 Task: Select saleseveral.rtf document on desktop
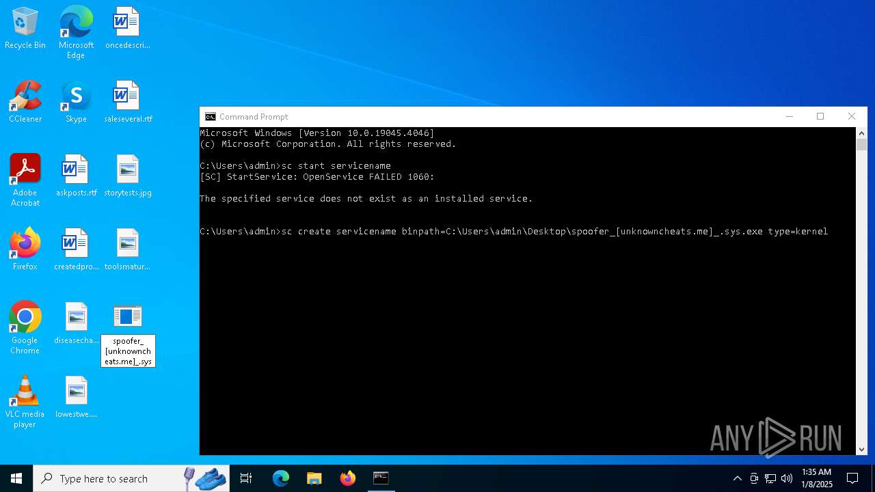tap(128, 102)
